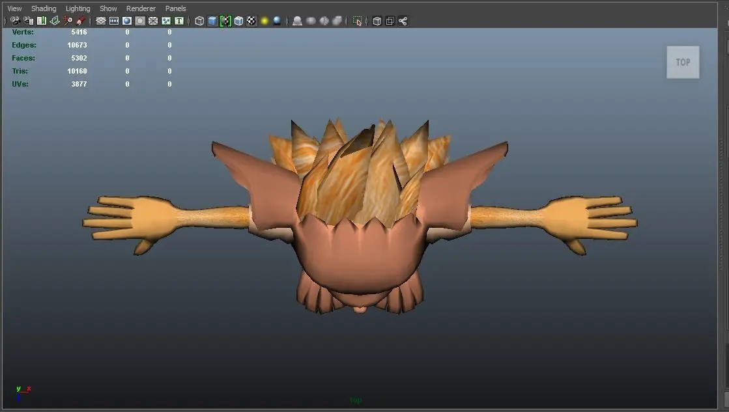The width and height of the screenshot is (729, 412).
Task: Click the Faces count 5302
Action: [79, 58]
